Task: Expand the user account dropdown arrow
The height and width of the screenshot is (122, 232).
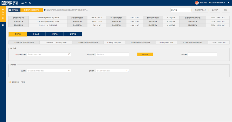Action: coord(229,3)
